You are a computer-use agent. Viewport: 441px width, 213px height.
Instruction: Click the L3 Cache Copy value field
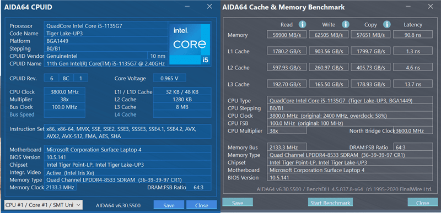(370, 84)
